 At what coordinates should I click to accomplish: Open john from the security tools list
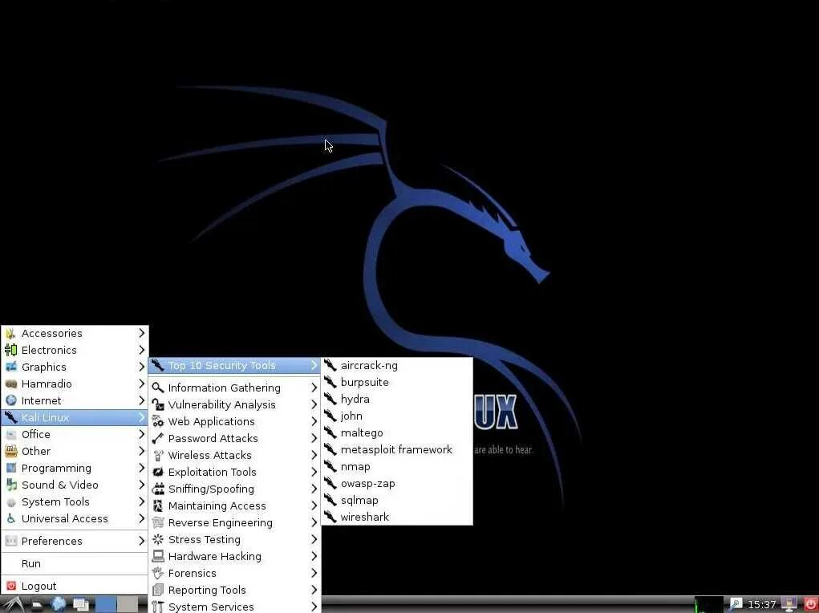tap(397, 416)
